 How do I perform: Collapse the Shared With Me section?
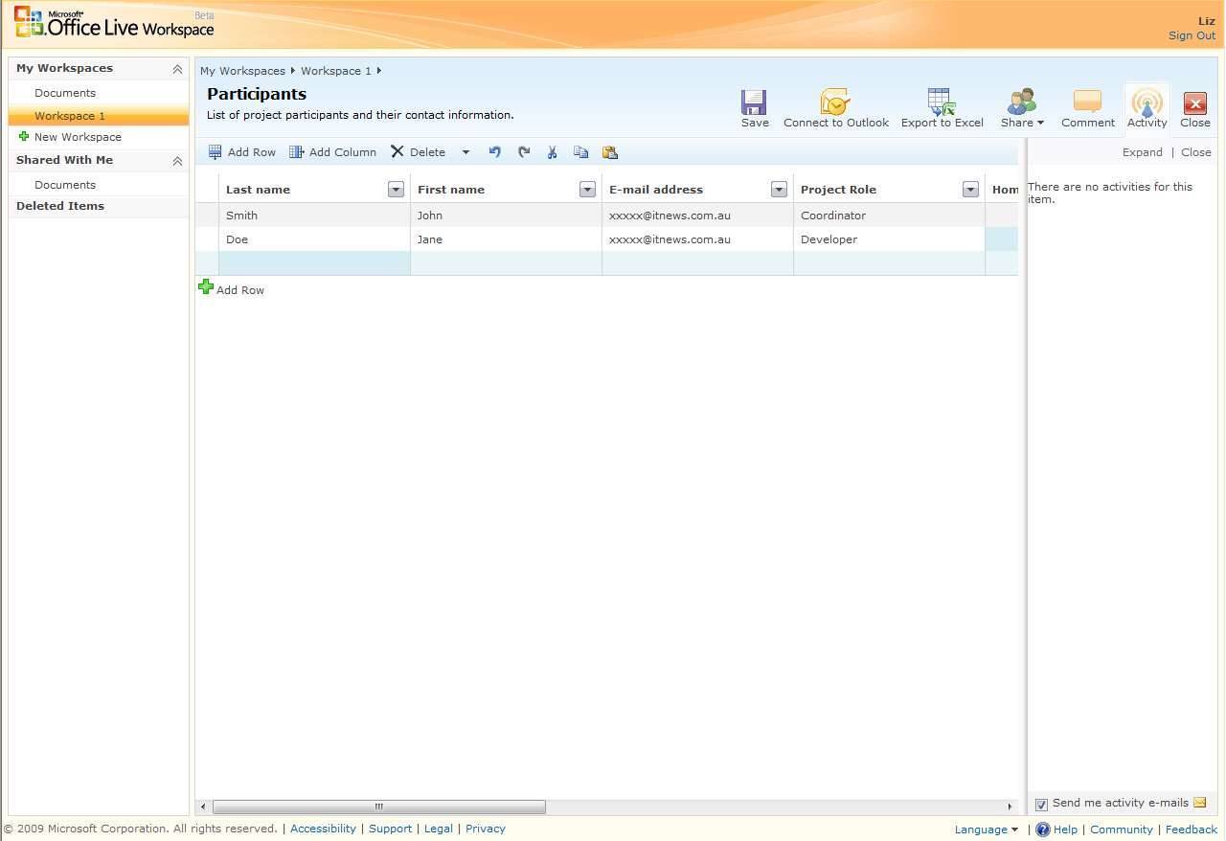177,160
